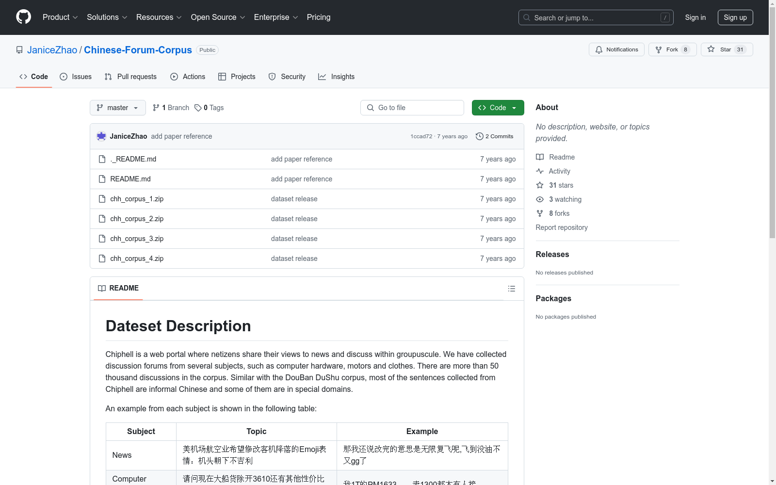Open chh_corpus_3.zip file
The image size is (776, 485).
tap(137, 239)
